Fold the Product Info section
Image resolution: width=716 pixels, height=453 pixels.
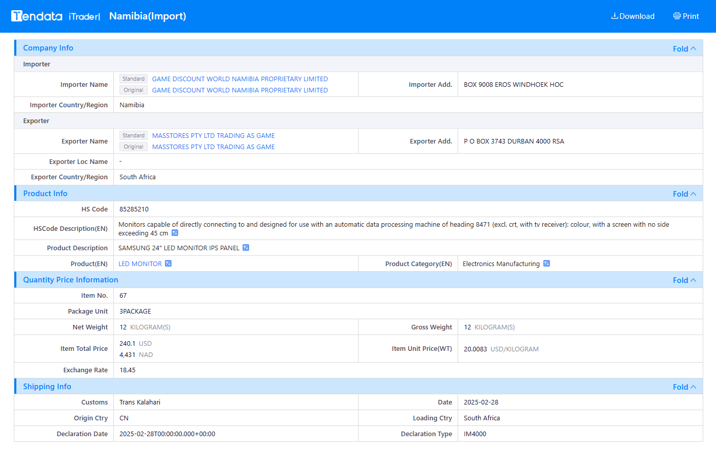click(x=684, y=194)
